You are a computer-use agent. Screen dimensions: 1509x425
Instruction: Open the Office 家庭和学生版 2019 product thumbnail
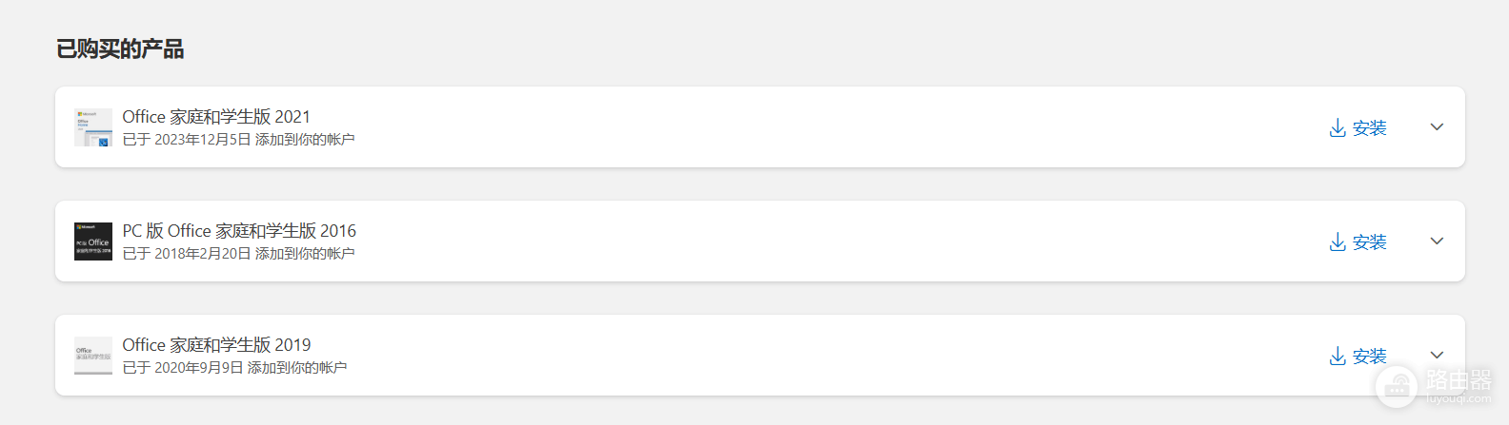tap(93, 356)
